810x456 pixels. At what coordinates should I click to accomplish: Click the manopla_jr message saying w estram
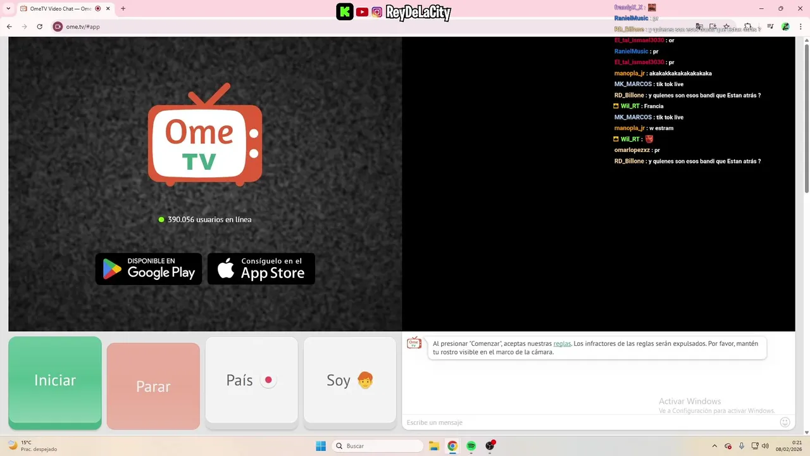click(644, 128)
